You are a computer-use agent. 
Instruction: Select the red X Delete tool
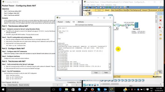click(160, 20)
